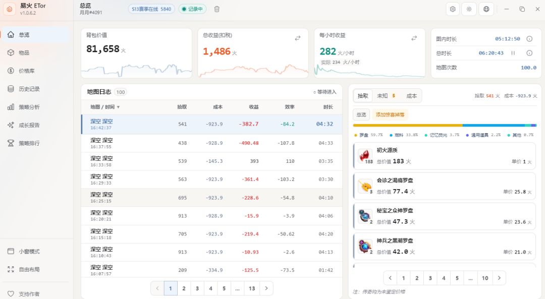Click the blue 燃料 distribution bar segment

[x=494, y=126]
